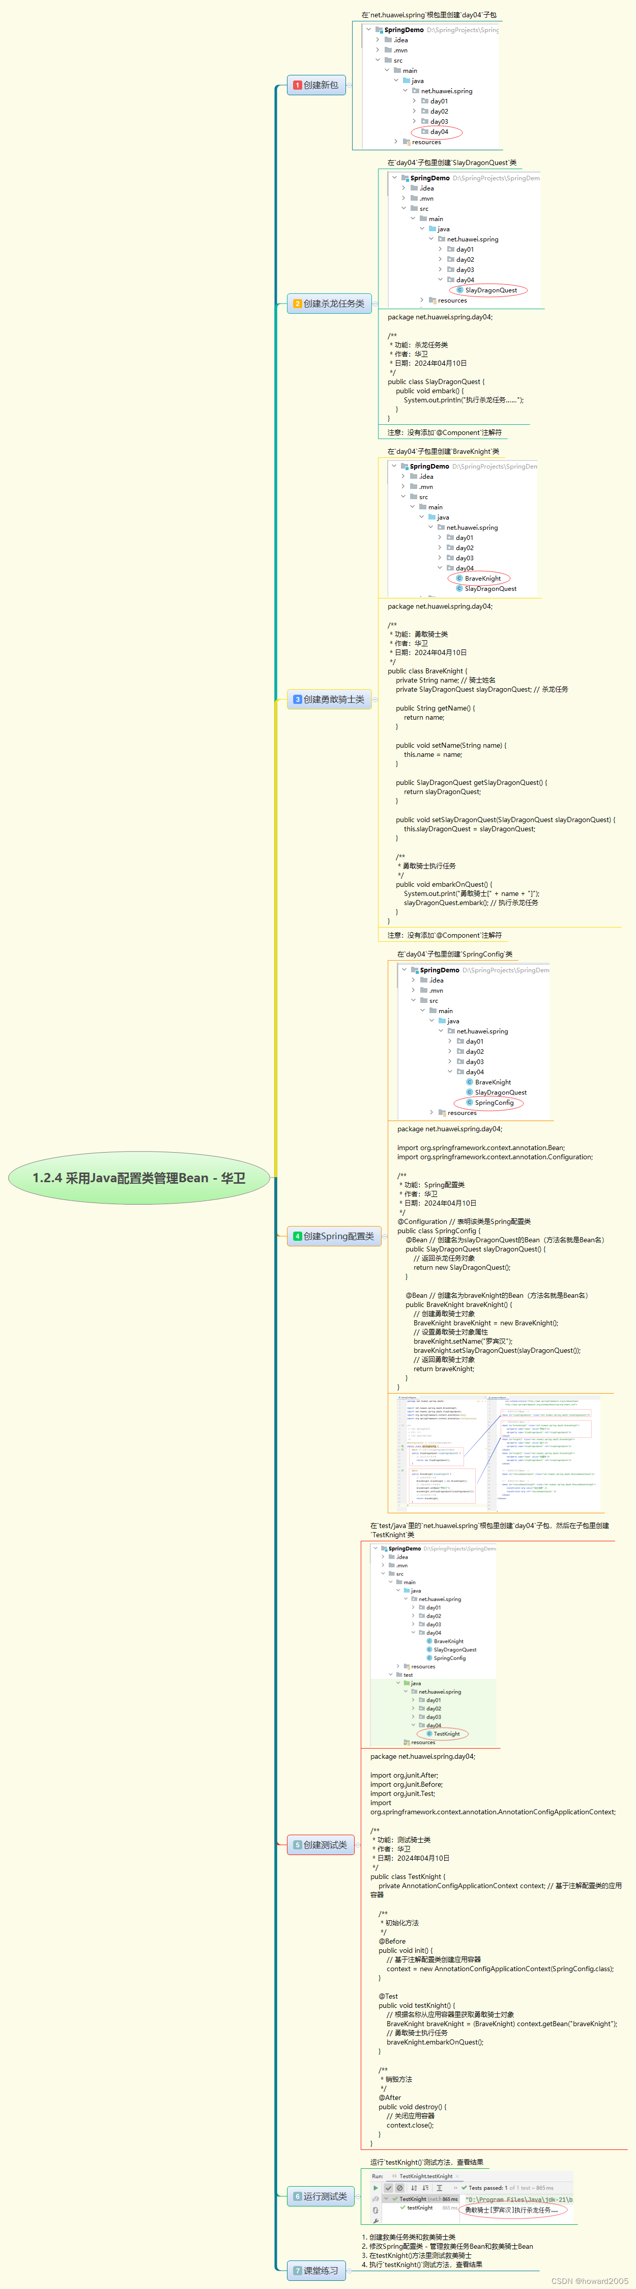Select the 创建Spring配置类 mind map node
This screenshot has width=636, height=2289.
[334, 1236]
